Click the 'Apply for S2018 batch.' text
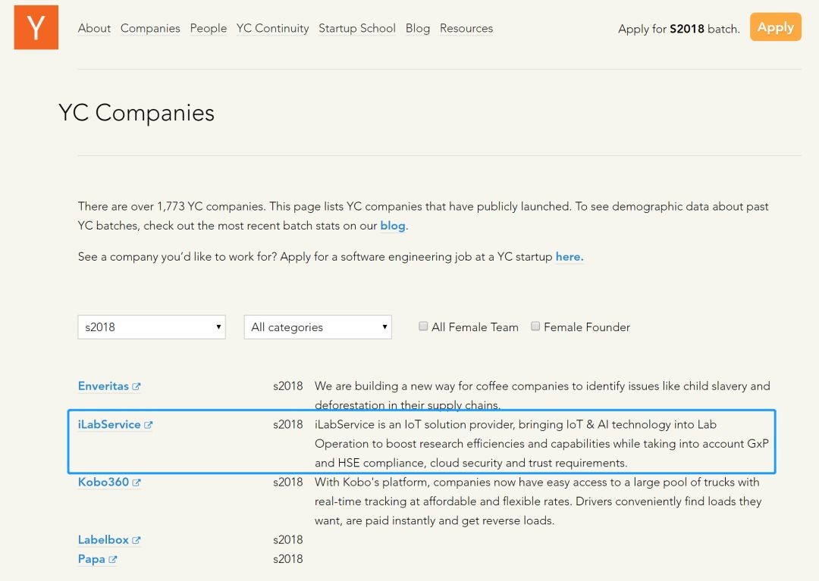The height and width of the screenshot is (581, 819). (679, 29)
